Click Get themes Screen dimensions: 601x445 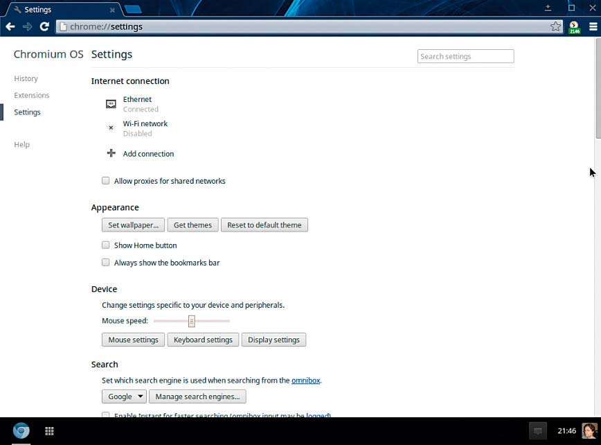coord(192,225)
